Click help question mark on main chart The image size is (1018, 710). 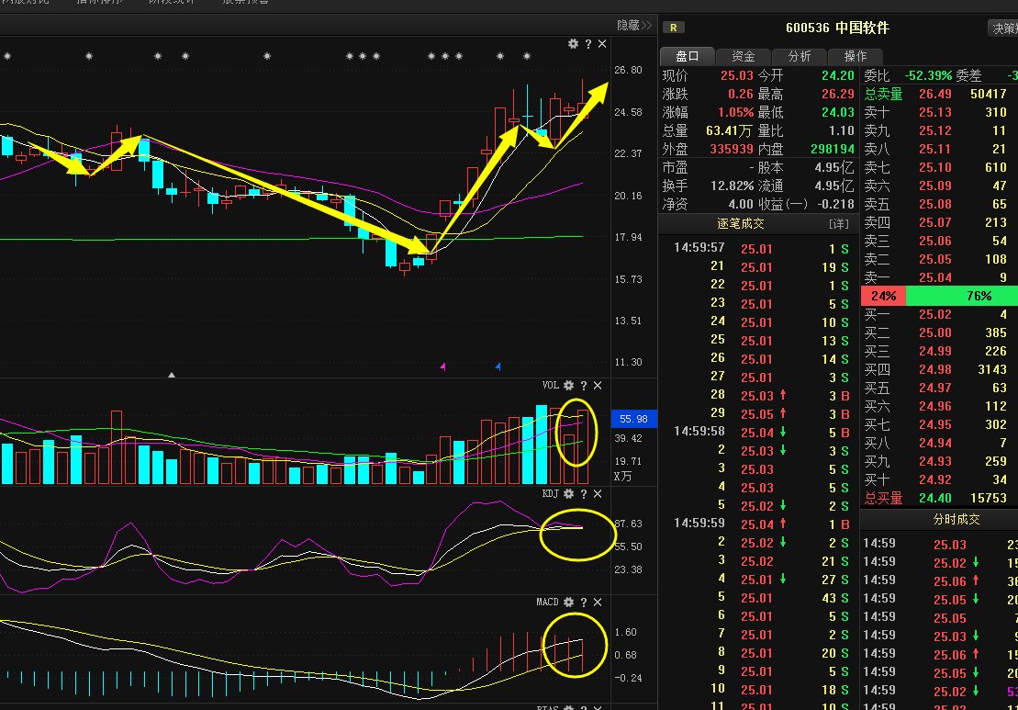(588, 44)
